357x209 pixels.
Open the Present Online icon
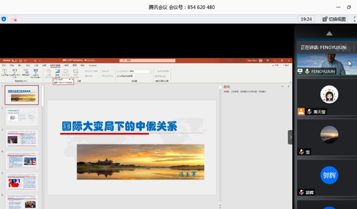click(26, 71)
